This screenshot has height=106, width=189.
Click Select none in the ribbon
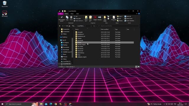coord(128,19)
